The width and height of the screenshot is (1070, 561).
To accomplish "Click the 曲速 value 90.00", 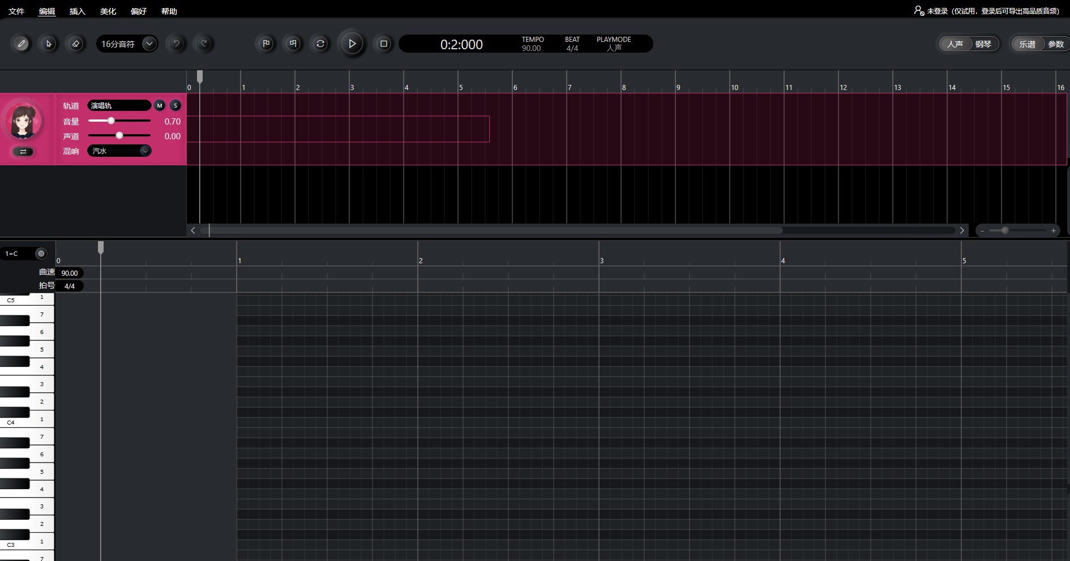I will pyautogui.click(x=70, y=273).
